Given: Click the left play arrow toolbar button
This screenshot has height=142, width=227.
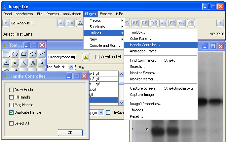Looking at the screenshot, I should click(x=6, y=23).
